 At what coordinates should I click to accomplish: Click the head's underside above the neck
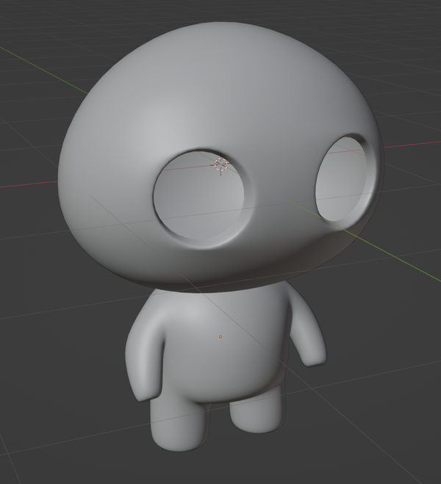pyautogui.click(x=220, y=283)
